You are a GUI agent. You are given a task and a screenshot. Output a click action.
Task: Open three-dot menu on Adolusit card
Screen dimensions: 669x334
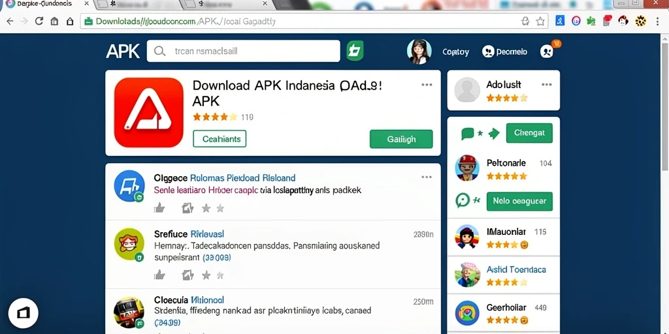(547, 85)
